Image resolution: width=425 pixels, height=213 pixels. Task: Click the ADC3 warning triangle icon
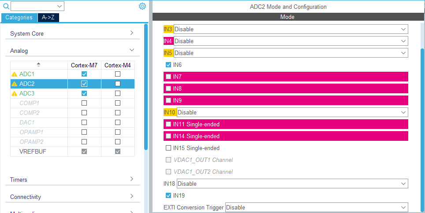click(15, 94)
